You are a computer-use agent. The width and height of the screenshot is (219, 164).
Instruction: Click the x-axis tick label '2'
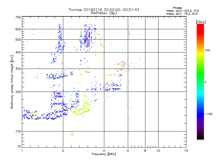point(63,151)
